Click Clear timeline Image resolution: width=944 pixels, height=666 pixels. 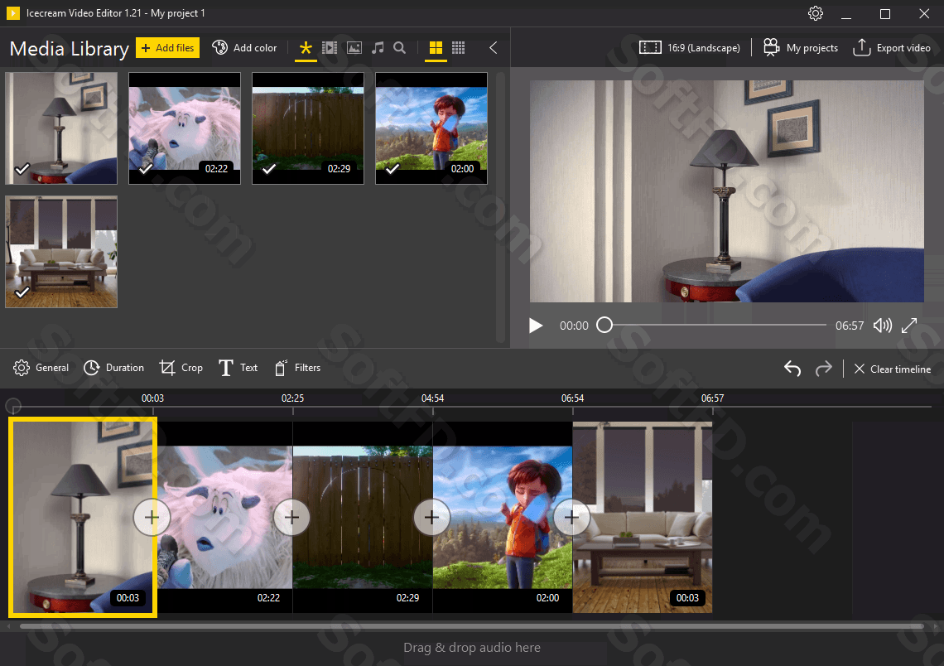tap(892, 369)
